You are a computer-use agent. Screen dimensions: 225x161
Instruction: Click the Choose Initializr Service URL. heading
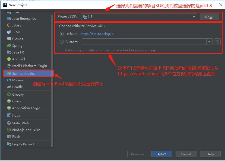coord(82,26)
